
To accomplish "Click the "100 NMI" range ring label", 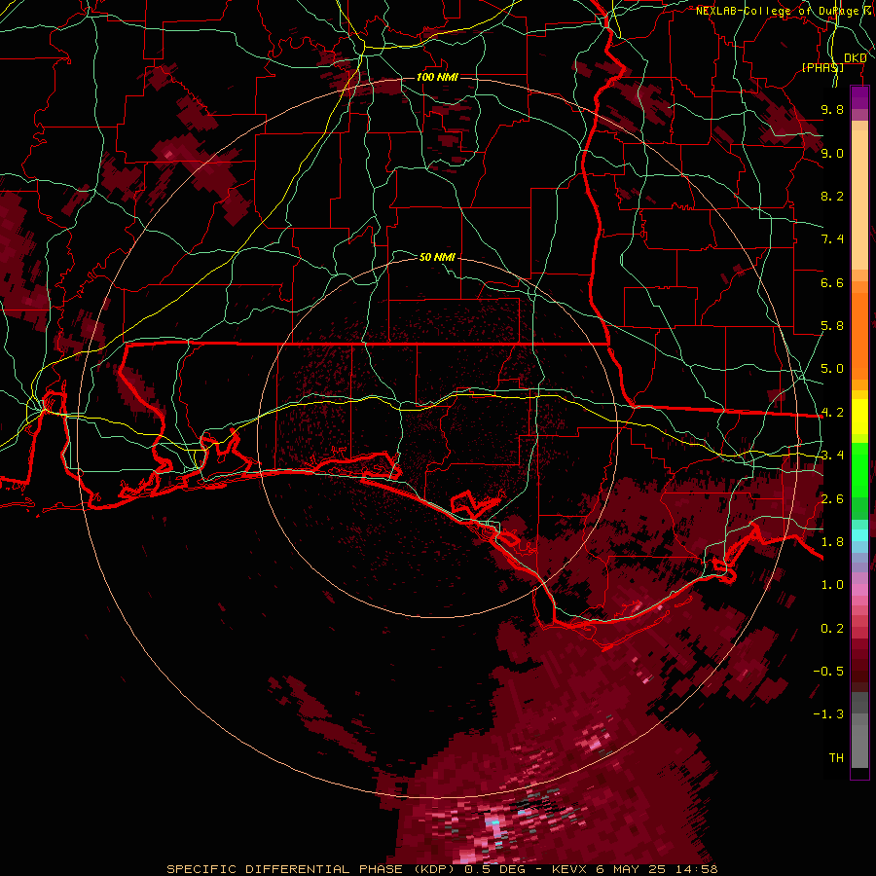I will point(437,77).
